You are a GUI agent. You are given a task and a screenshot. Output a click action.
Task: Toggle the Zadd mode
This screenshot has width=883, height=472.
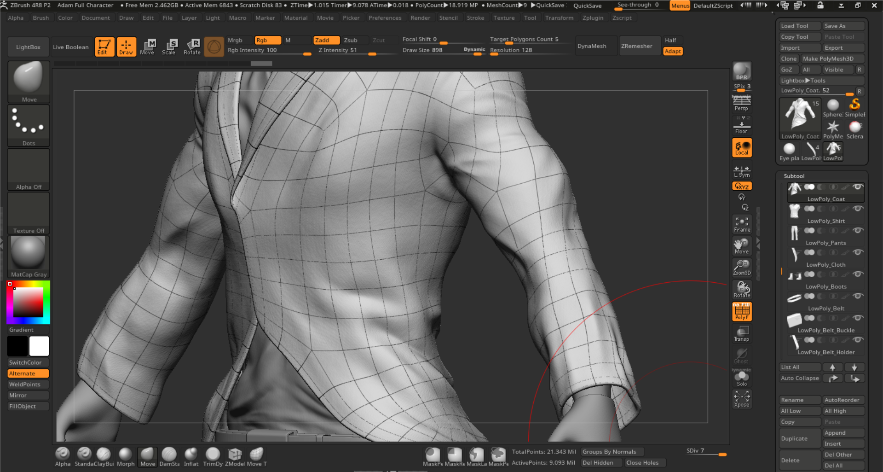326,40
